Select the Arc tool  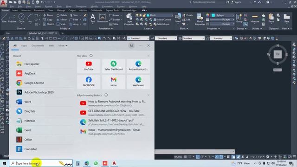click(x=30, y=18)
